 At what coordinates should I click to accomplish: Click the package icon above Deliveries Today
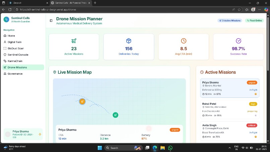click(x=129, y=41)
